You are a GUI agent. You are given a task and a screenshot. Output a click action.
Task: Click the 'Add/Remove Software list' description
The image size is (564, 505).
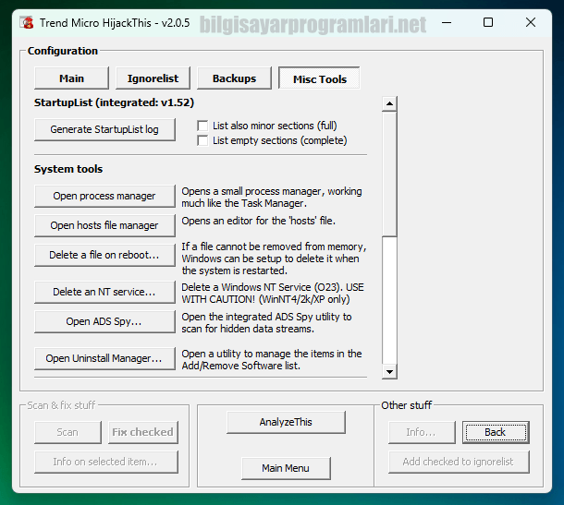pyautogui.click(x=240, y=366)
